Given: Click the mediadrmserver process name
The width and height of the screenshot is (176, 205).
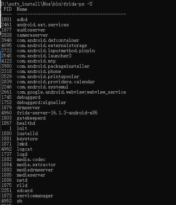Looking at the screenshot, I should (35, 170).
